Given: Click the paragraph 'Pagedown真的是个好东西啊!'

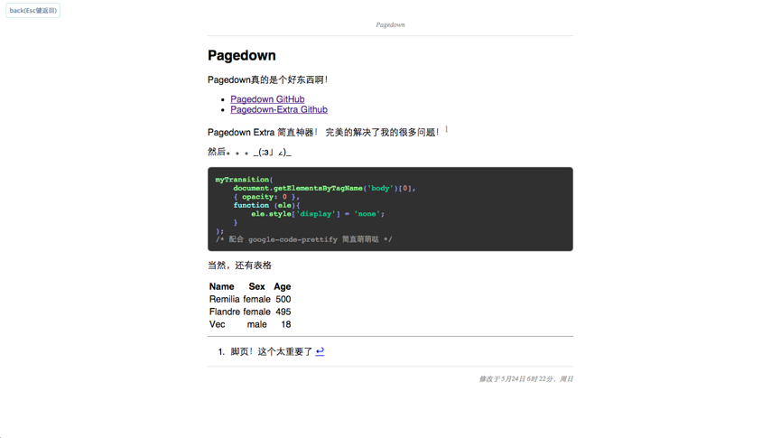Looking at the screenshot, I should tap(267, 79).
